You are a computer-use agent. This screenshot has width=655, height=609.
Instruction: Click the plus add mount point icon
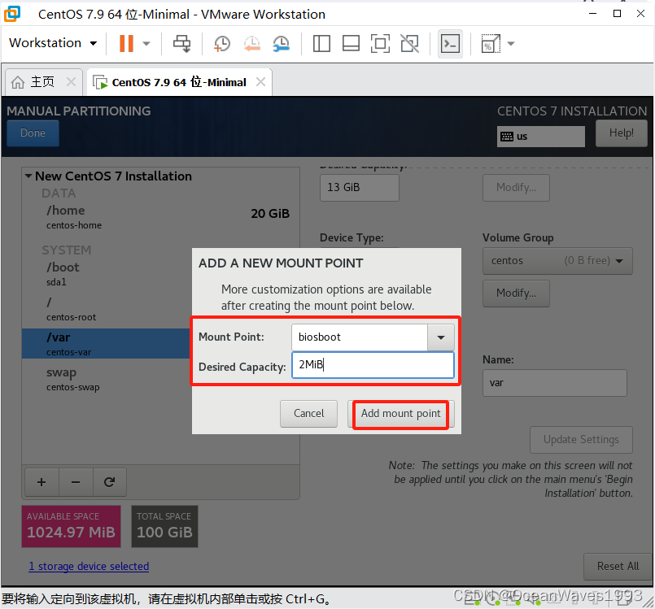pyautogui.click(x=41, y=482)
